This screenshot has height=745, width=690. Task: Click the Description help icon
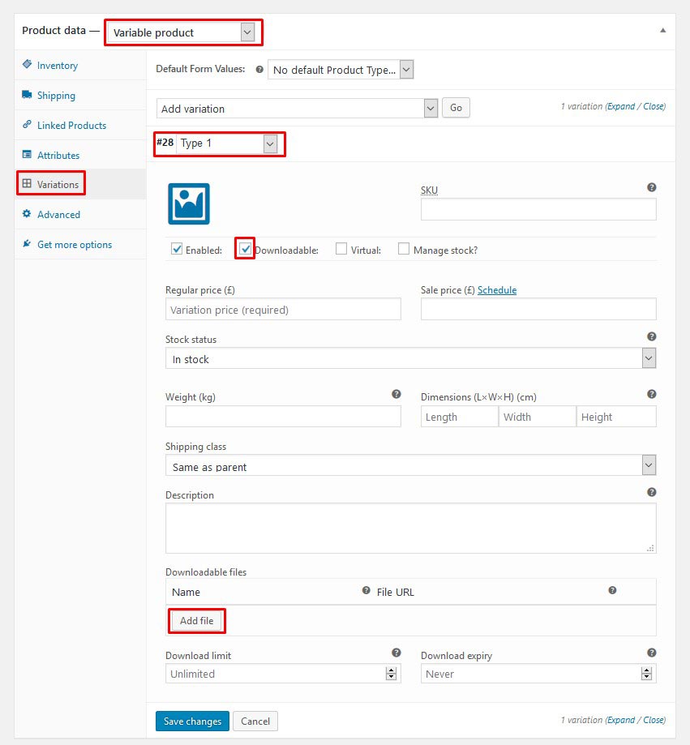651,492
